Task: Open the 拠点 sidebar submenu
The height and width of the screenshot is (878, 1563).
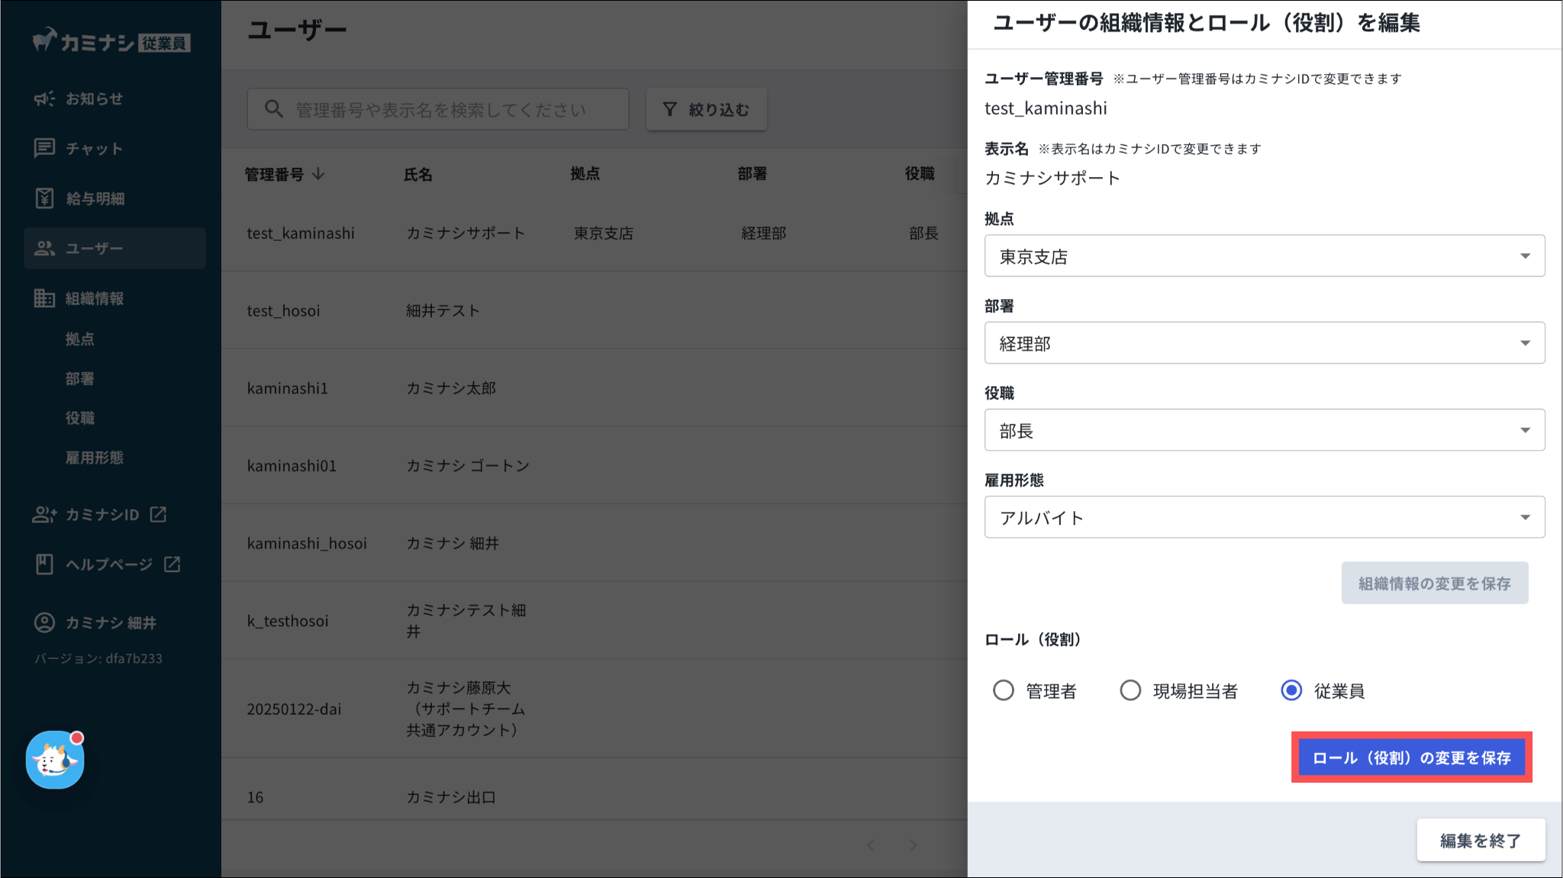Action: coord(79,339)
